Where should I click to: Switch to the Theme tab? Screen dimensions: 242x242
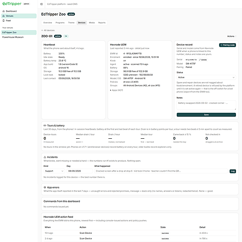[71, 22]
